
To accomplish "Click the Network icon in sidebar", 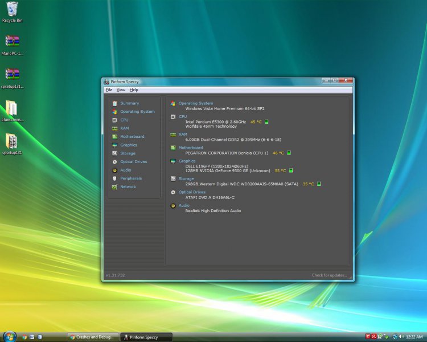I will (x=114, y=187).
